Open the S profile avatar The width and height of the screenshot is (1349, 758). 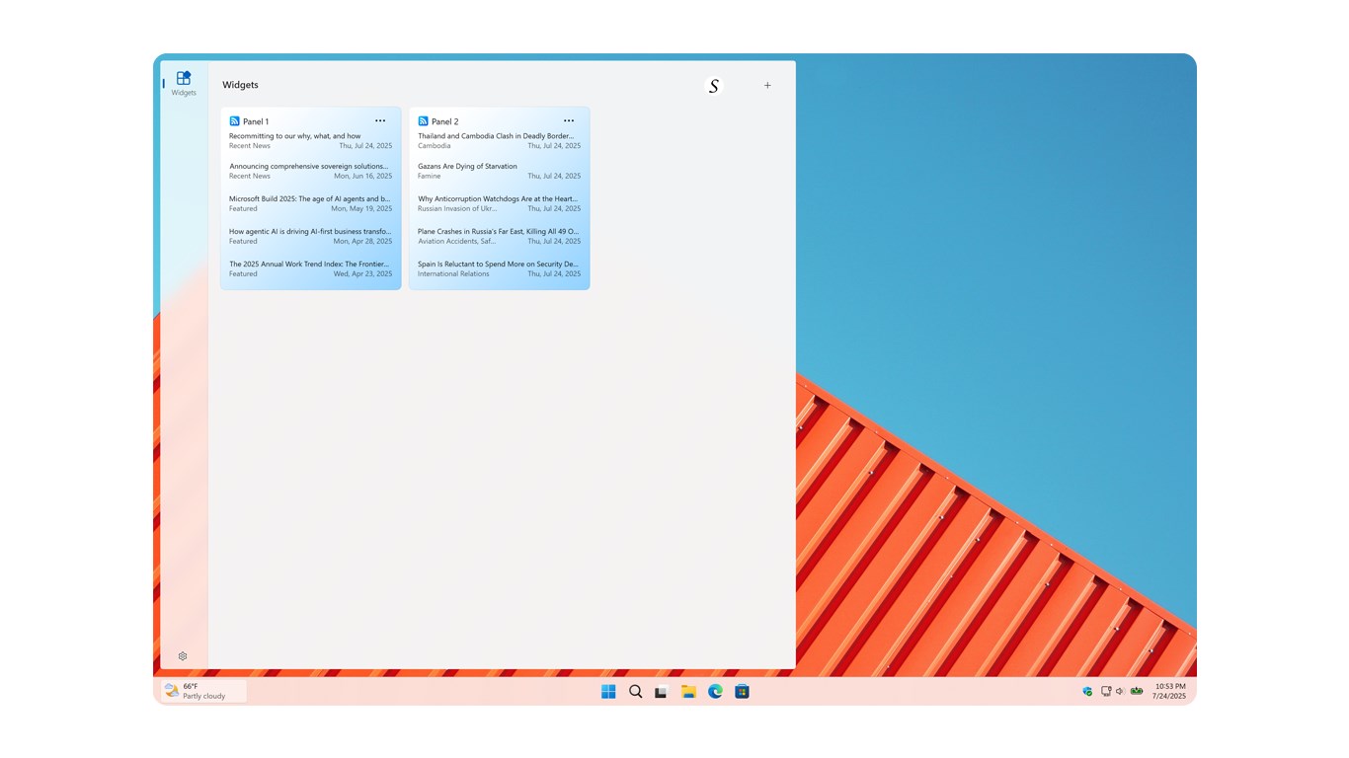tap(713, 85)
